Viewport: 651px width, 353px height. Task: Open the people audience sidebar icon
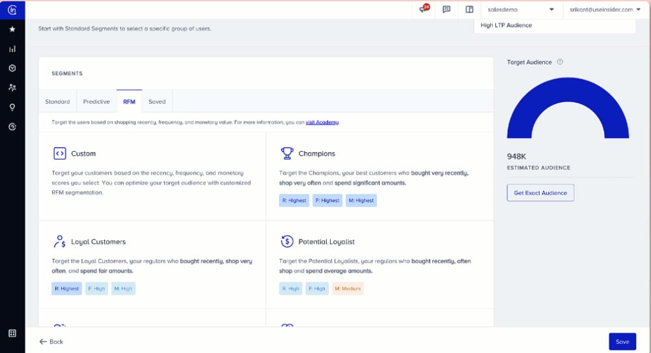point(12,88)
